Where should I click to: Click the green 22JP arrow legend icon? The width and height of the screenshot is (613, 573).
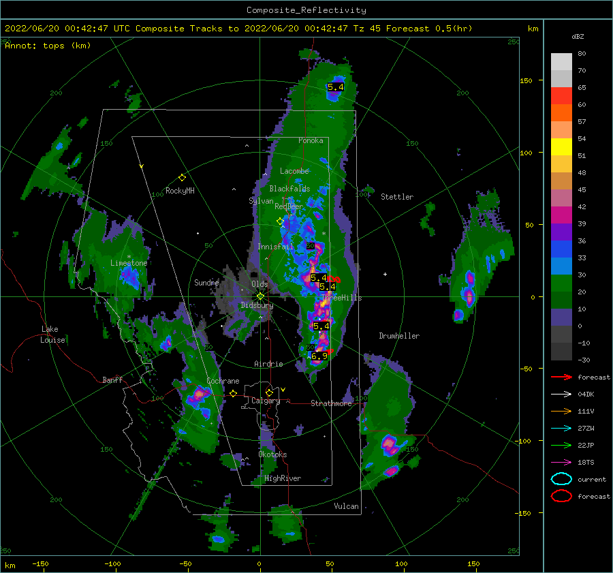tap(561, 445)
